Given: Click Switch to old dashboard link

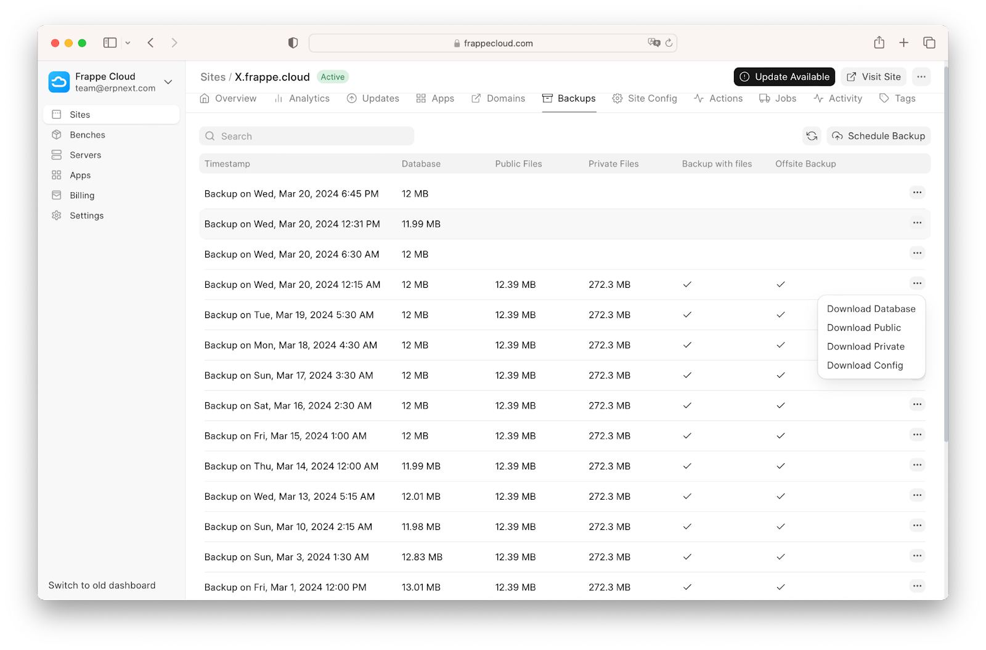Looking at the screenshot, I should 102,585.
